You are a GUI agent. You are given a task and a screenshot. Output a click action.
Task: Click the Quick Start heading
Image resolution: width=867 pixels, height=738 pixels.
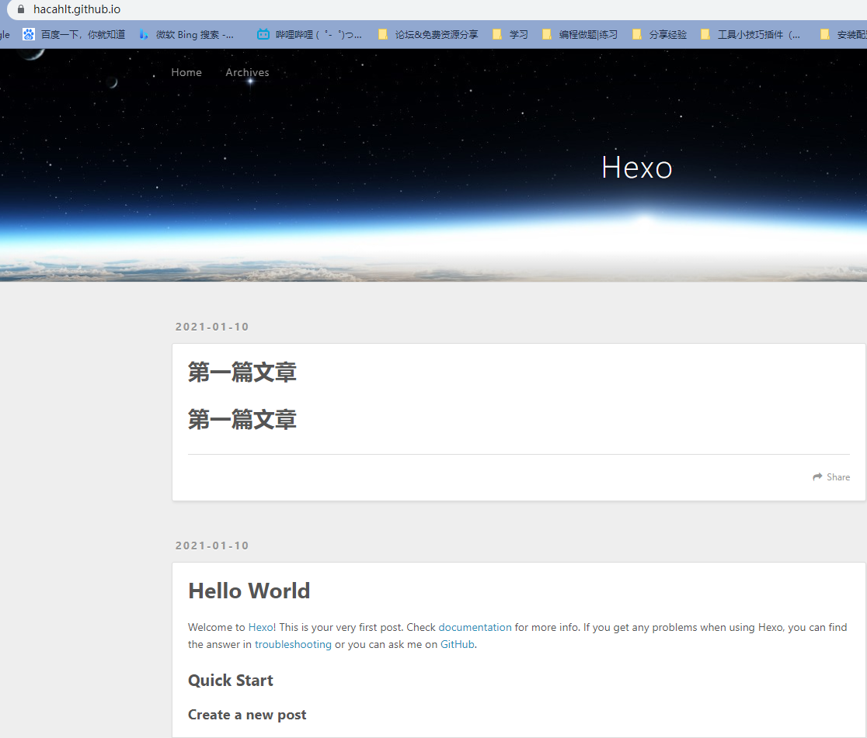[231, 681]
